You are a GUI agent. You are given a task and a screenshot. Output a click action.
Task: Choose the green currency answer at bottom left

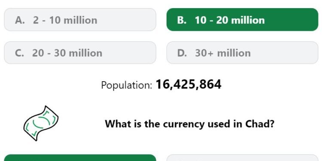pyautogui.click(x=80, y=158)
